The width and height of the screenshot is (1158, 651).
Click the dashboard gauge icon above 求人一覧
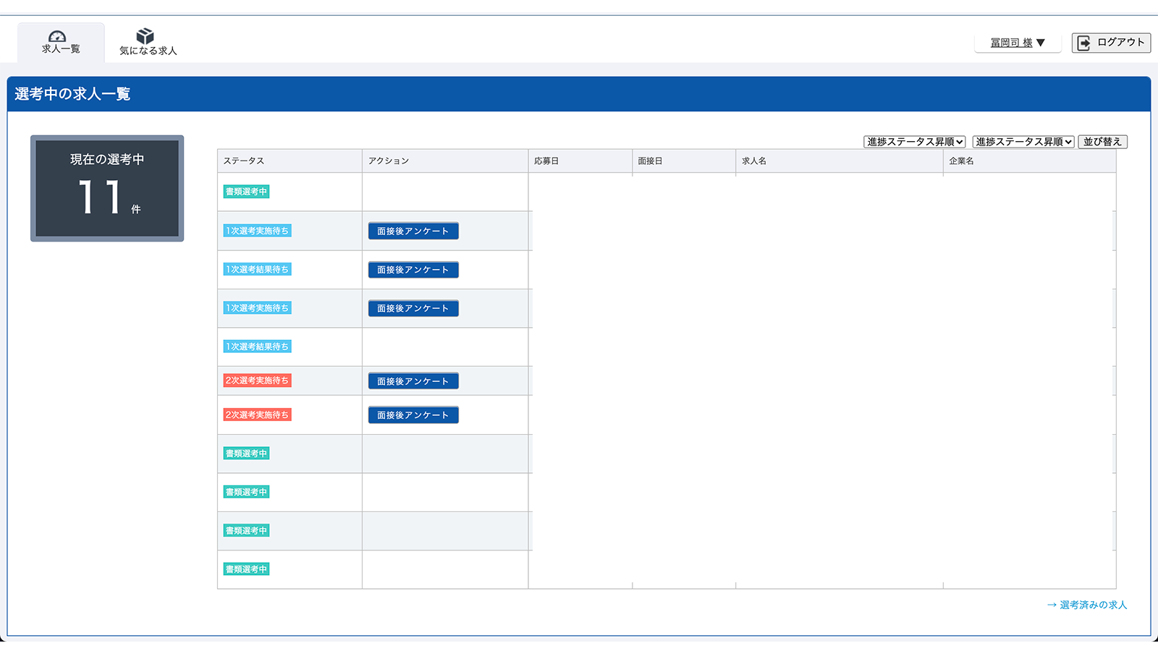[x=57, y=36]
